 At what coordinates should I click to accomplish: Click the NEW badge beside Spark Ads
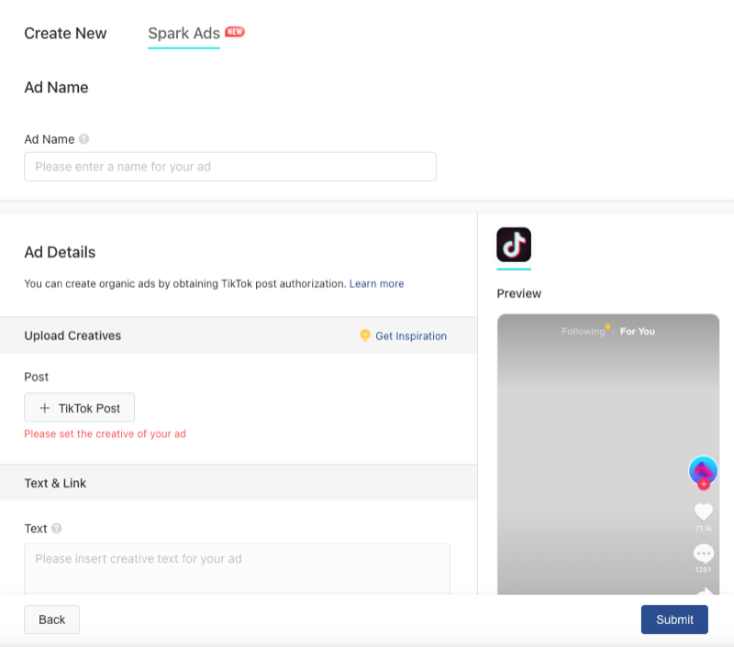235,32
